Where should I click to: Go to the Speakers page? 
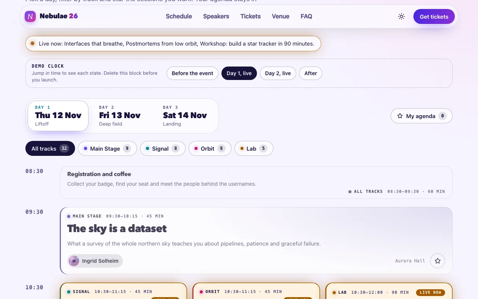point(216,16)
